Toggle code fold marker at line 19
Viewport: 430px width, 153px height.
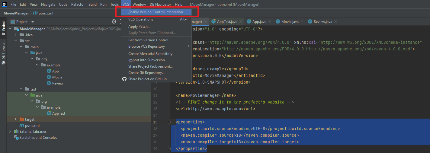(169, 149)
